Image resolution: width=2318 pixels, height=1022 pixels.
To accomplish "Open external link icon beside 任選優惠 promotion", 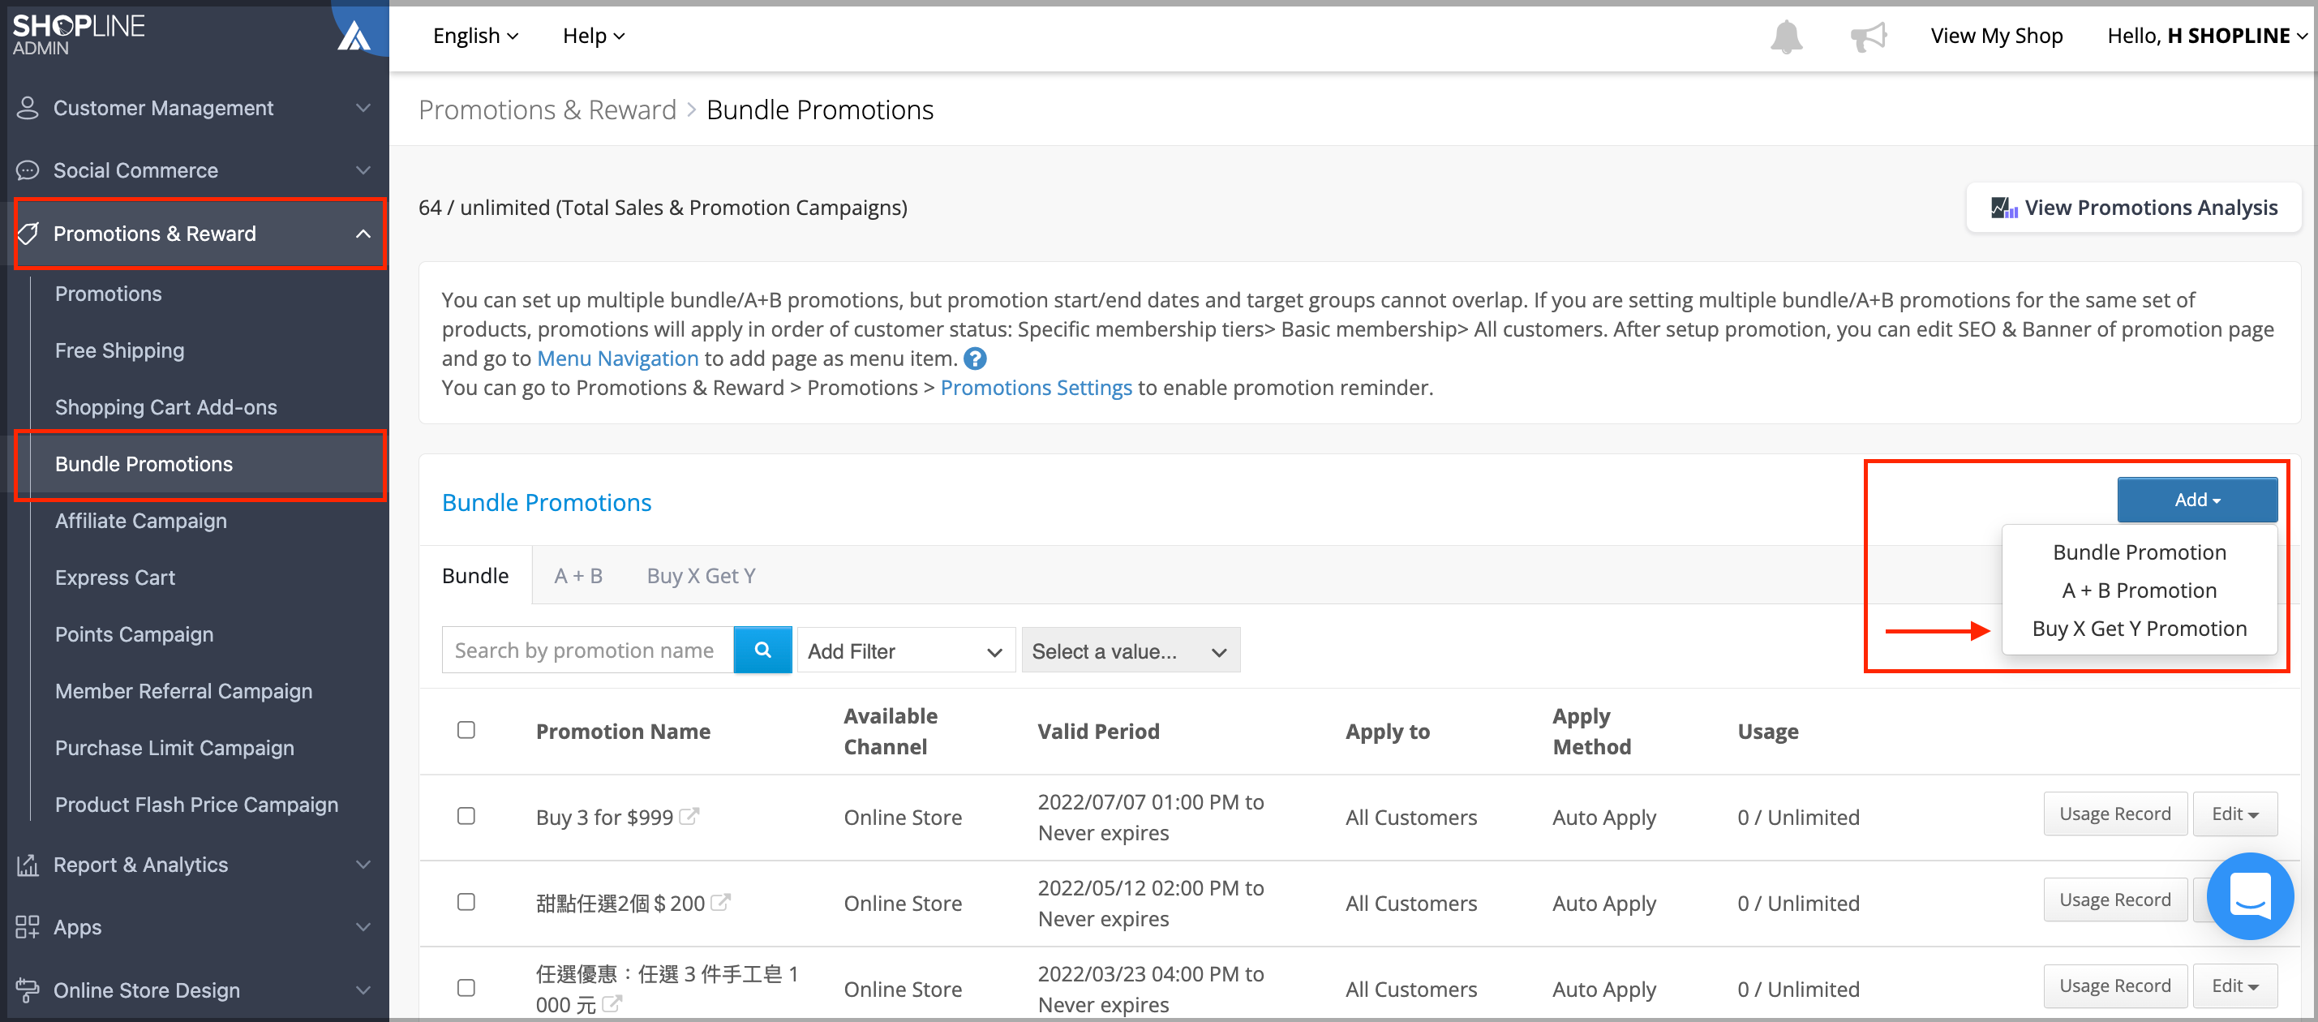I will point(611,1003).
